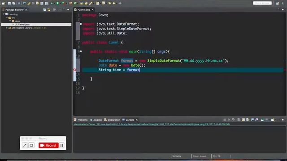The image size is (287, 161).
Task: Close the Camel.java editor tab
Action: pos(93,10)
